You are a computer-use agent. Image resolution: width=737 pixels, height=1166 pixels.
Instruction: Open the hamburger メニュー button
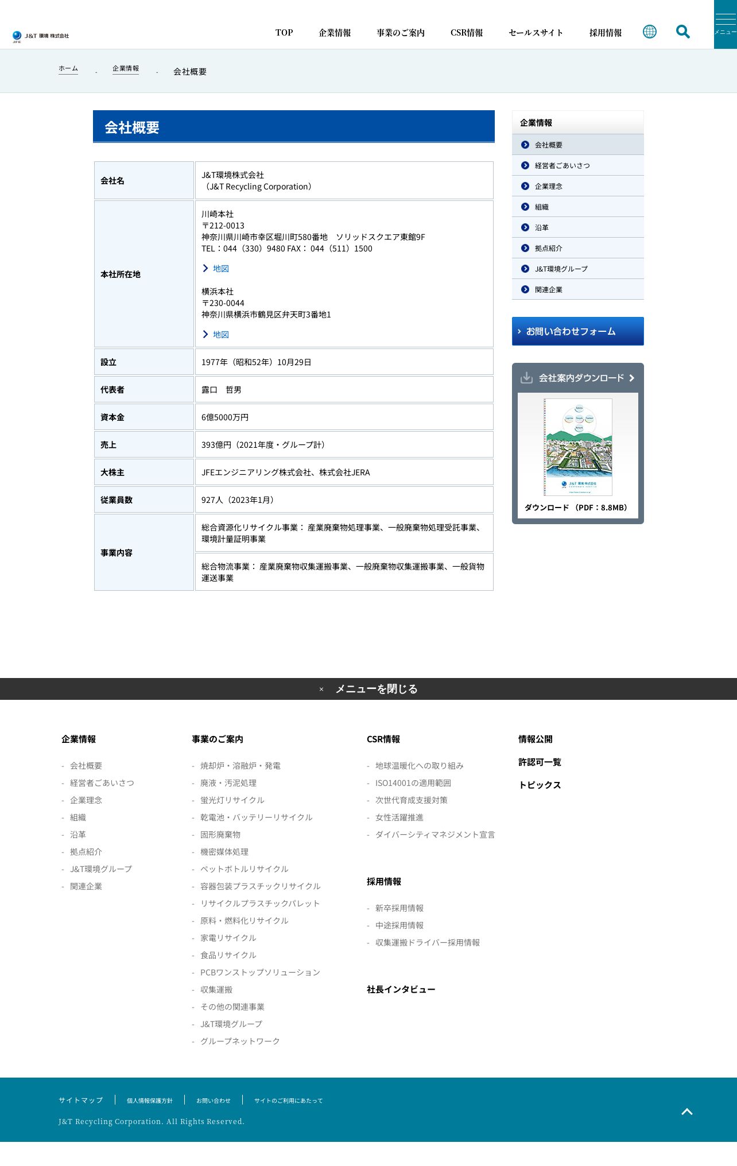click(x=726, y=24)
